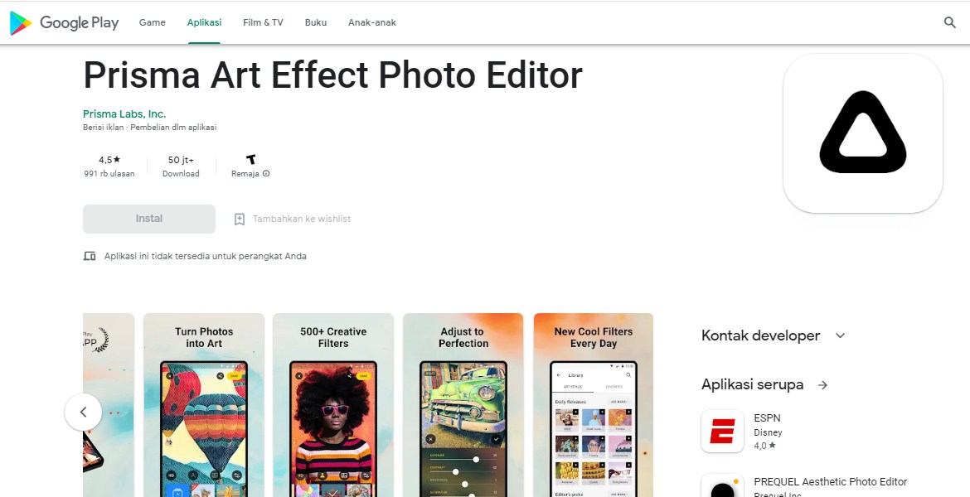The image size is (970, 497).
Task: Open Prisma Labs, Inc. developer link
Action: (124, 113)
